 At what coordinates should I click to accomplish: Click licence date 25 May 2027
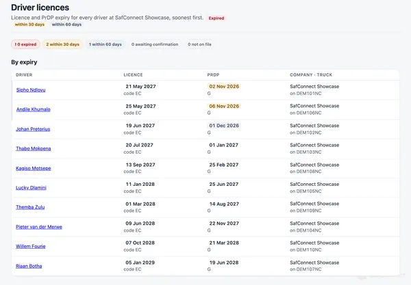(x=140, y=107)
